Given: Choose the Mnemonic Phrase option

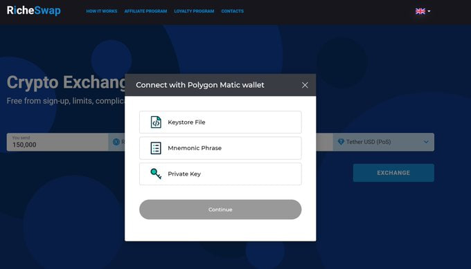Looking at the screenshot, I should [220, 148].
